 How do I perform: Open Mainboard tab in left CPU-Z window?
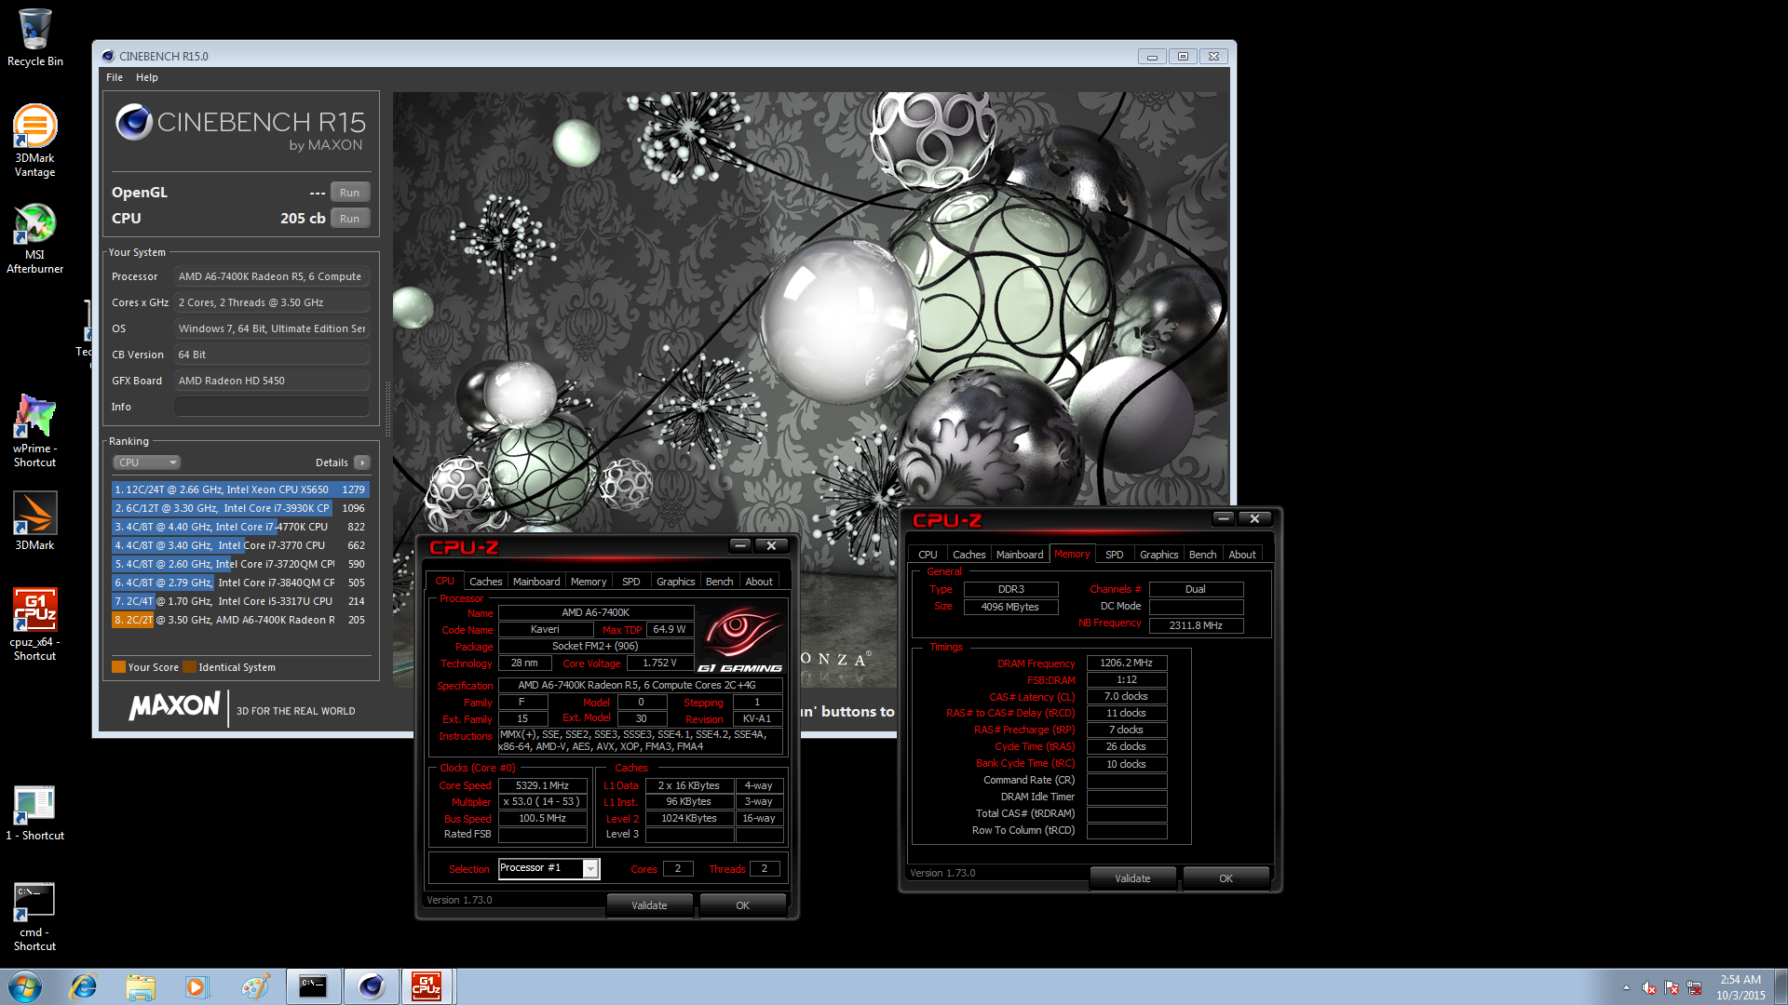point(536,582)
